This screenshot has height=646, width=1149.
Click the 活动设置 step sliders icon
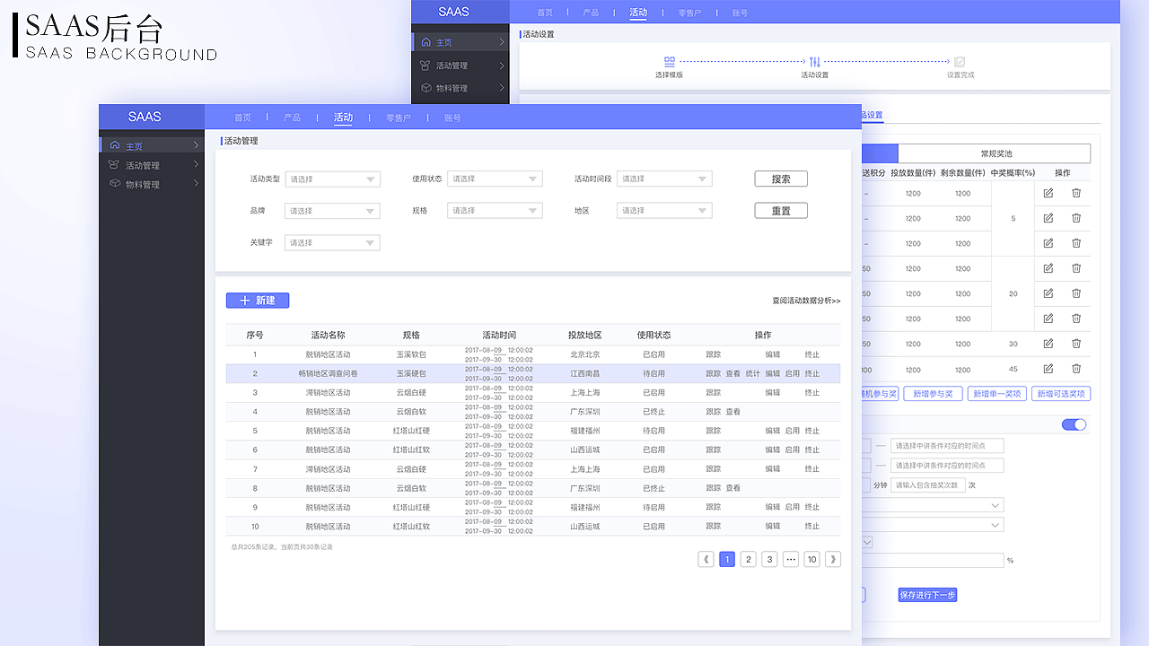[x=814, y=62]
